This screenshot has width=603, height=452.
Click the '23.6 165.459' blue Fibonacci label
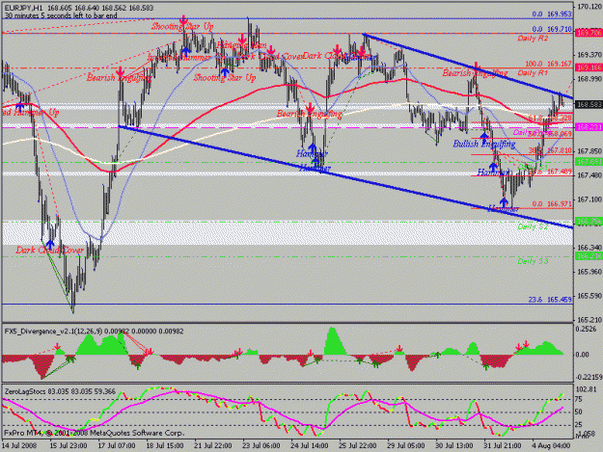click(550, 299)
